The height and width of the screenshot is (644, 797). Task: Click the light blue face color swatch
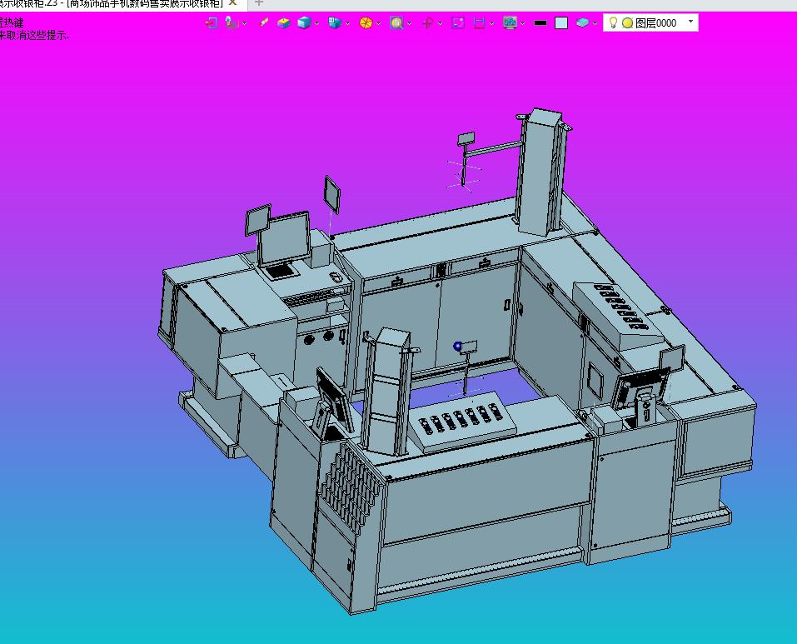tap(561, 22)
